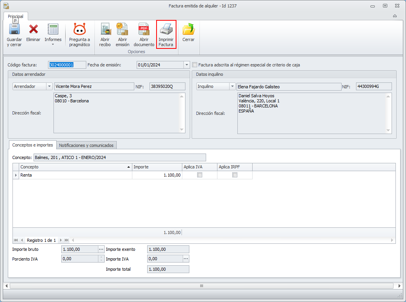Click the Cerrar folder icon
Viewport: 406px width, 302px height.
(x=188, y=30)
